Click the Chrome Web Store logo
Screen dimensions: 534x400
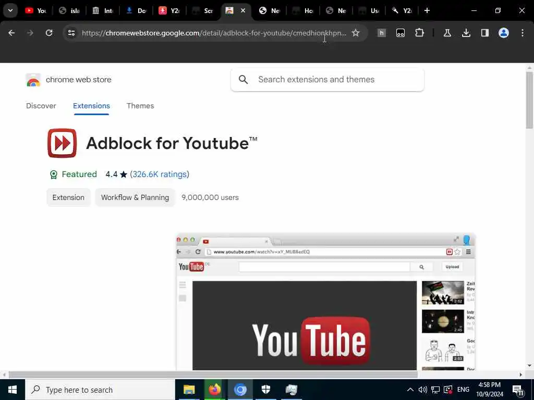pos(33,80)
